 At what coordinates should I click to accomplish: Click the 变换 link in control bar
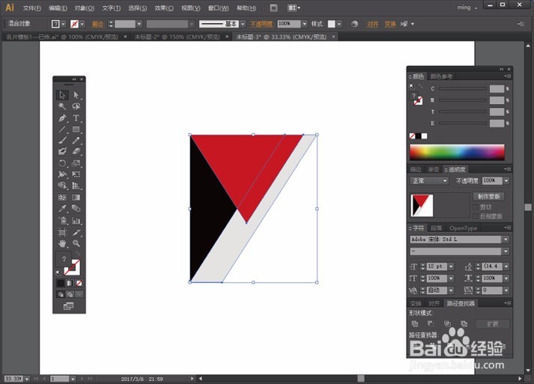390,24
